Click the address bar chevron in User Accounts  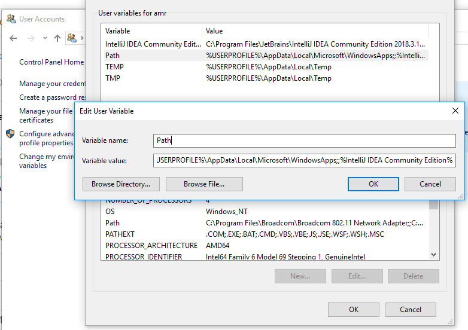click(82, 38)
